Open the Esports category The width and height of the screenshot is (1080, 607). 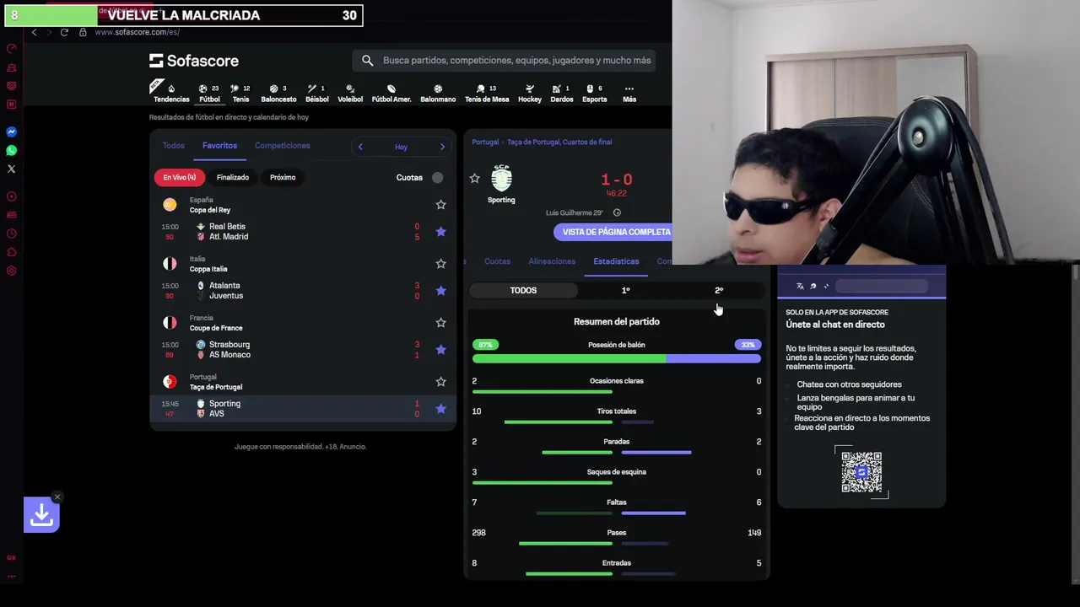tap(594, 93)
